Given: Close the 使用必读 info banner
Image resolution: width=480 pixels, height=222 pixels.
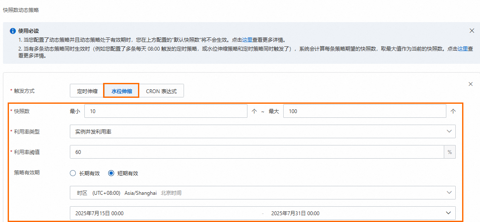Looking at the screenshot, I should (472, 30).
